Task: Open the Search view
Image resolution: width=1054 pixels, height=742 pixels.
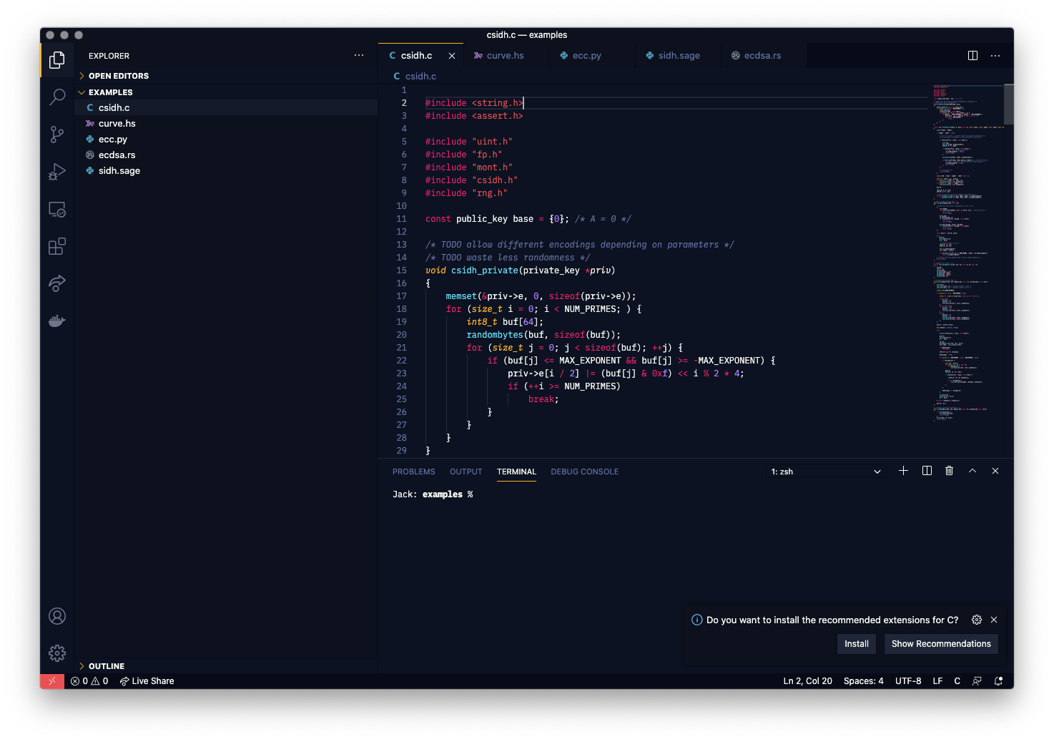Action: pyautogui.click(x=57, y=97)
